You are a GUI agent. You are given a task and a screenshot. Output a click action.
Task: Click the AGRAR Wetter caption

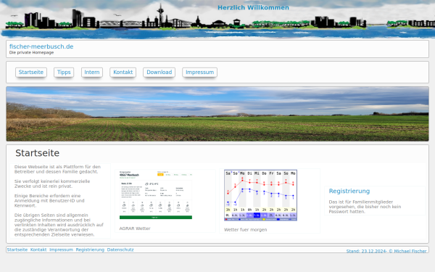(135, 228)
